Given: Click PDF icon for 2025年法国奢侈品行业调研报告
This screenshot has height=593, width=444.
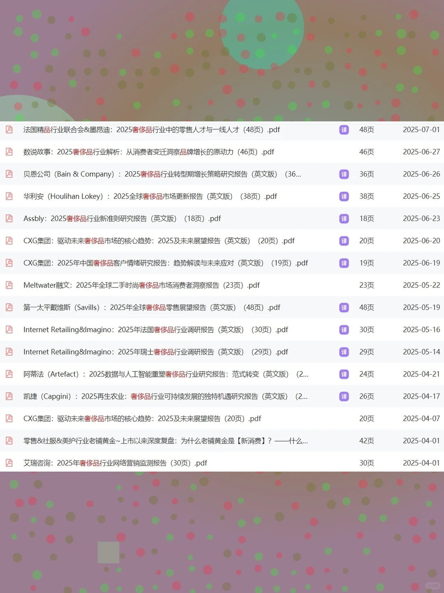Looking at the screenshot, I should (x=9, y=330).
